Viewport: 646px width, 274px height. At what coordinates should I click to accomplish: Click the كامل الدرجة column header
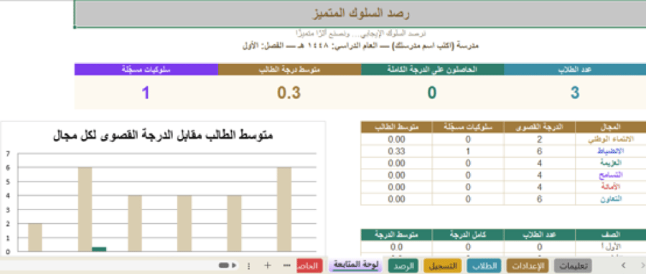468,235
